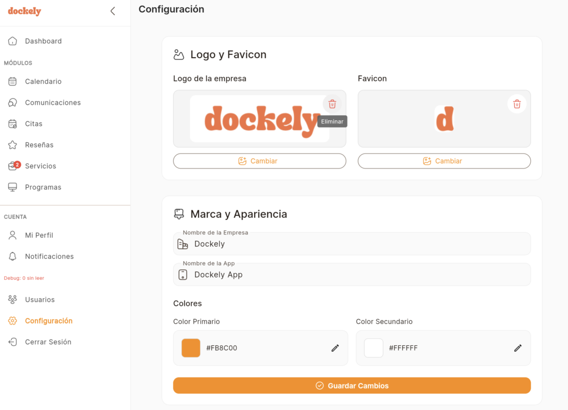Save settings with Guardar Cambios
568x410 pixels.
[x=352, y=386]
